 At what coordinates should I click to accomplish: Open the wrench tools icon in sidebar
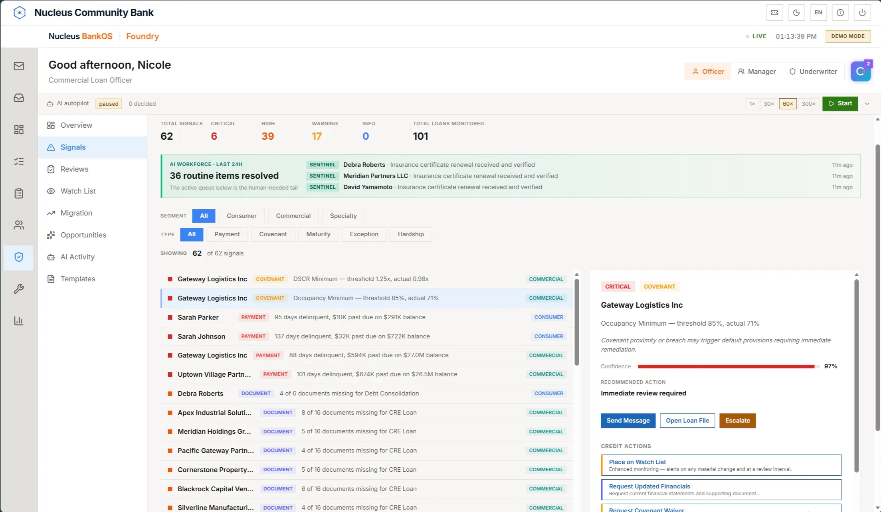pos(19,289)
